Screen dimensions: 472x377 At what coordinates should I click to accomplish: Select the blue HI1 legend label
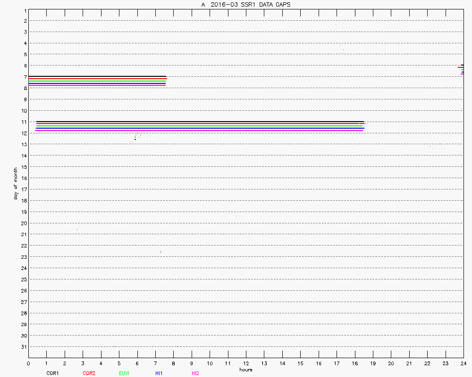(159, 373)
